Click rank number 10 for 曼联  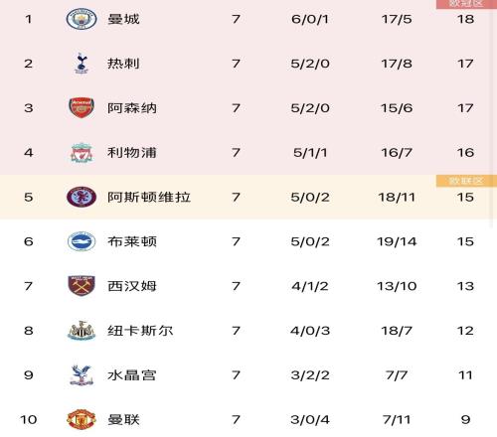point(29,420)
